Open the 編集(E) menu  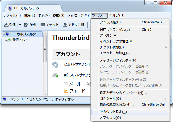coord(29,15)
